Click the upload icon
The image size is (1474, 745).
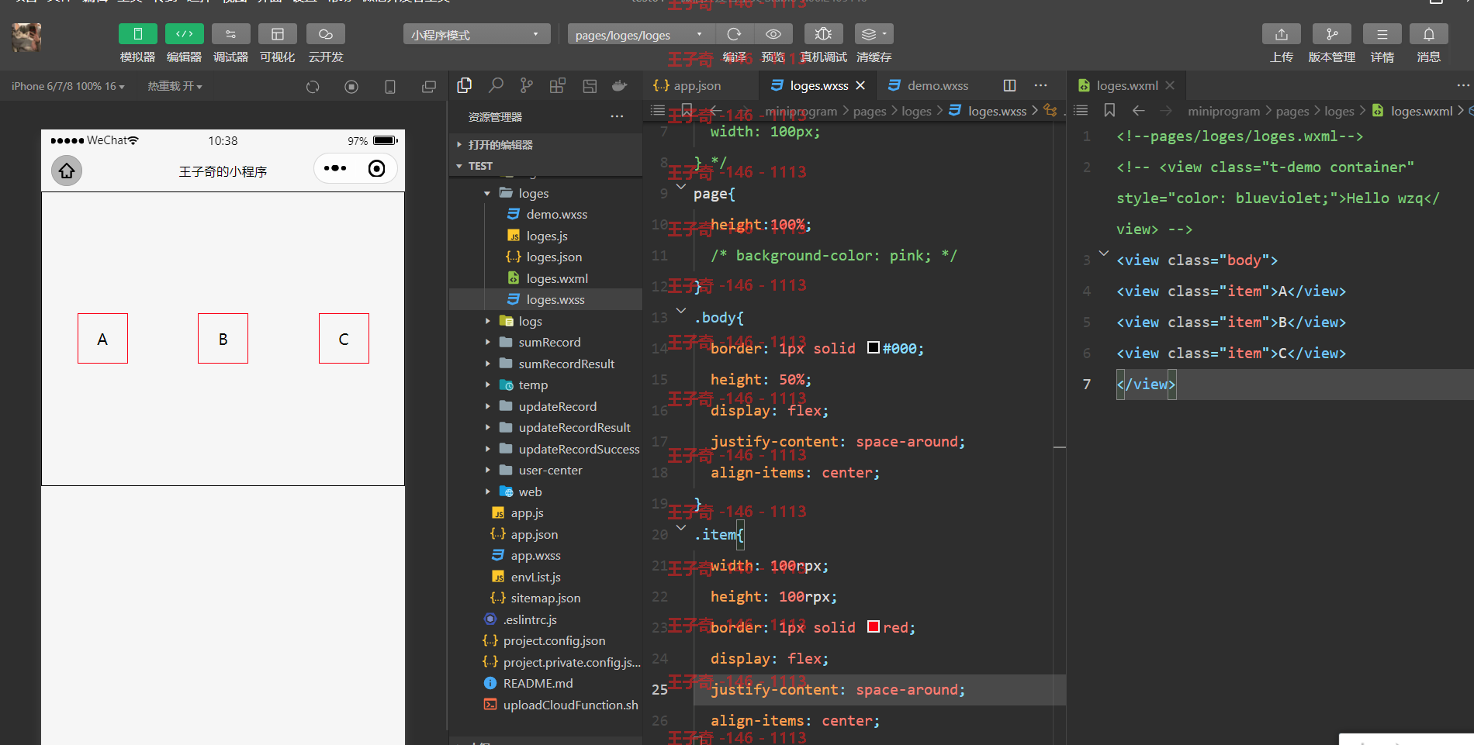click(x=1282, y=34)
